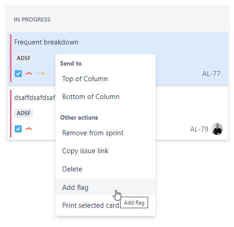Screen dimensions: 234x227
Task: Click the three-dot status indicator on AL-77
Action: [40, 73]
